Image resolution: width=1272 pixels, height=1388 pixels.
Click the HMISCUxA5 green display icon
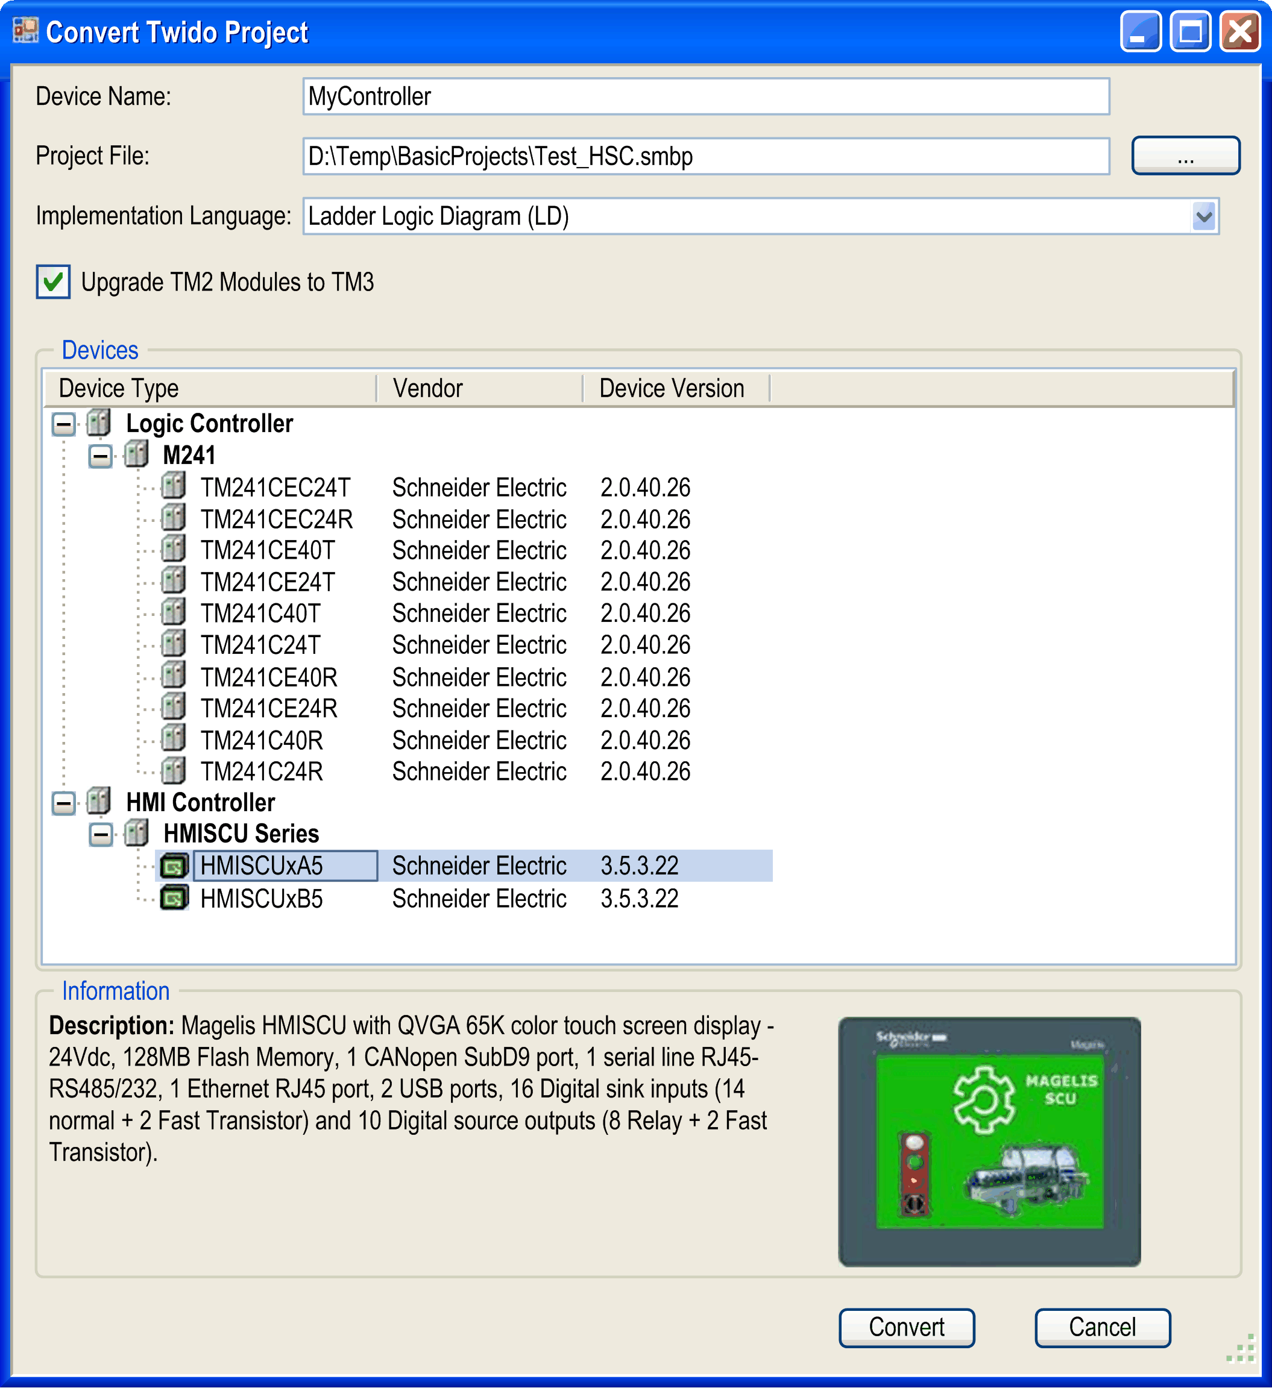pyautogui.click(x=174, y=866)
